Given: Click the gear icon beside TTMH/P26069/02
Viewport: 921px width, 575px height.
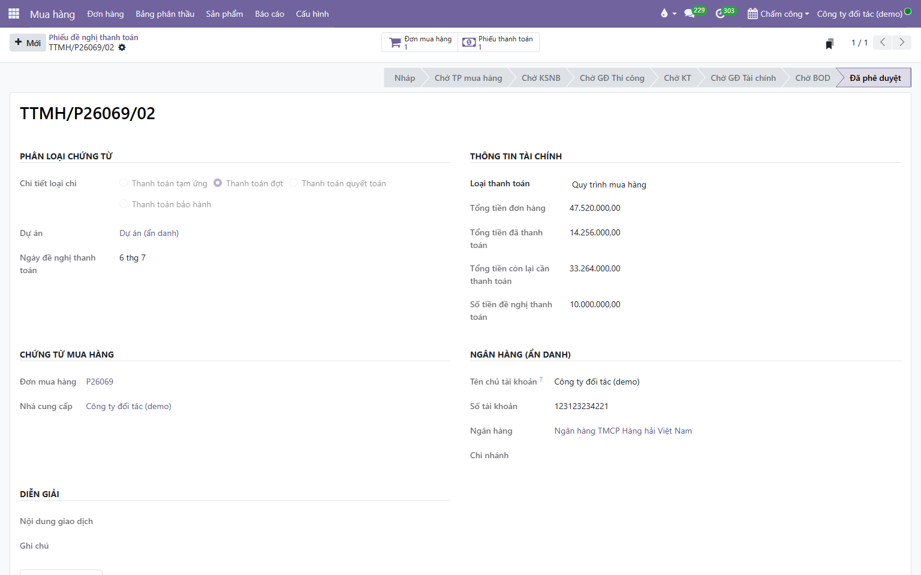Looking at the screenshot, I should click(122, 47).
